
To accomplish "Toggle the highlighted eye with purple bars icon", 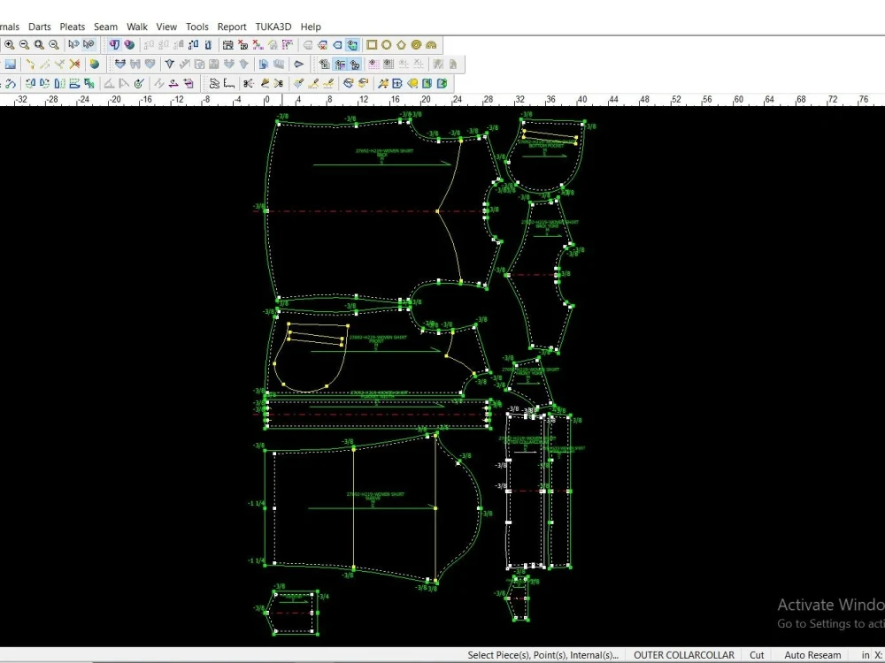I will point(340,64).
